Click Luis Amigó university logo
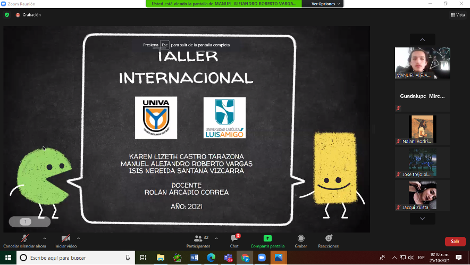Image resolution: width=470 pixels, height=265 pixels. tap(224, 118)
